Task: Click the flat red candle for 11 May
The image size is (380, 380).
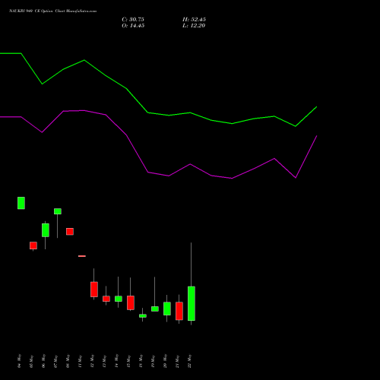Action: [x=82, y=256]
